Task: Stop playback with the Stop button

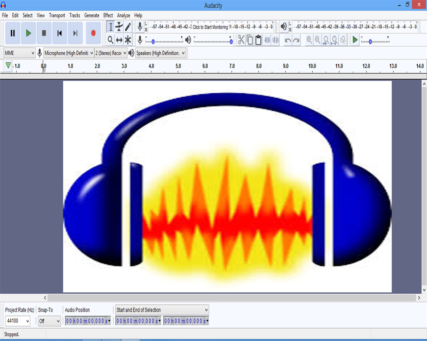Action: tap(44, 33)
